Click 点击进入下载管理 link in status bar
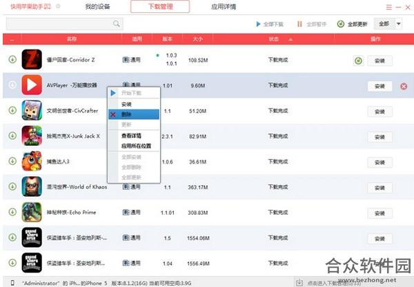This screenshot has width=414, height=287. [333, 284]
